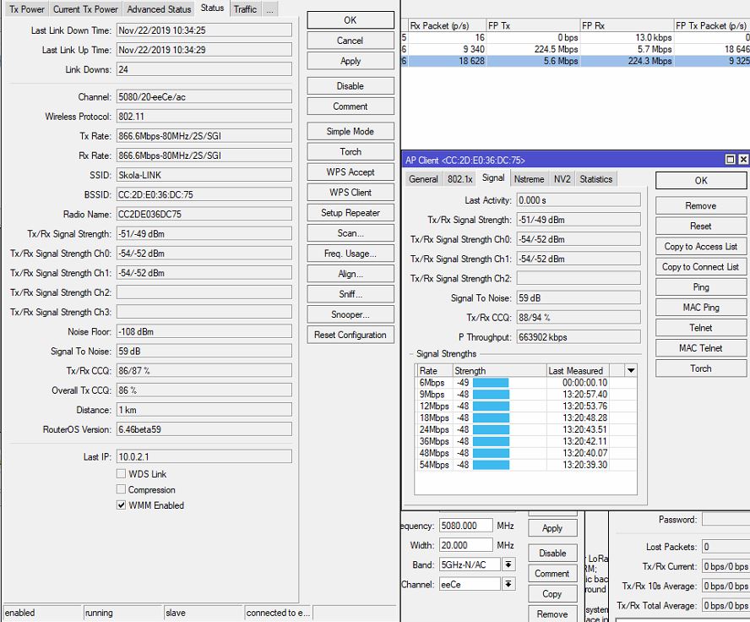The width and height of the screenshot is (750, 622).
Task: Open the Advanced Status tab
Action: 159,9
